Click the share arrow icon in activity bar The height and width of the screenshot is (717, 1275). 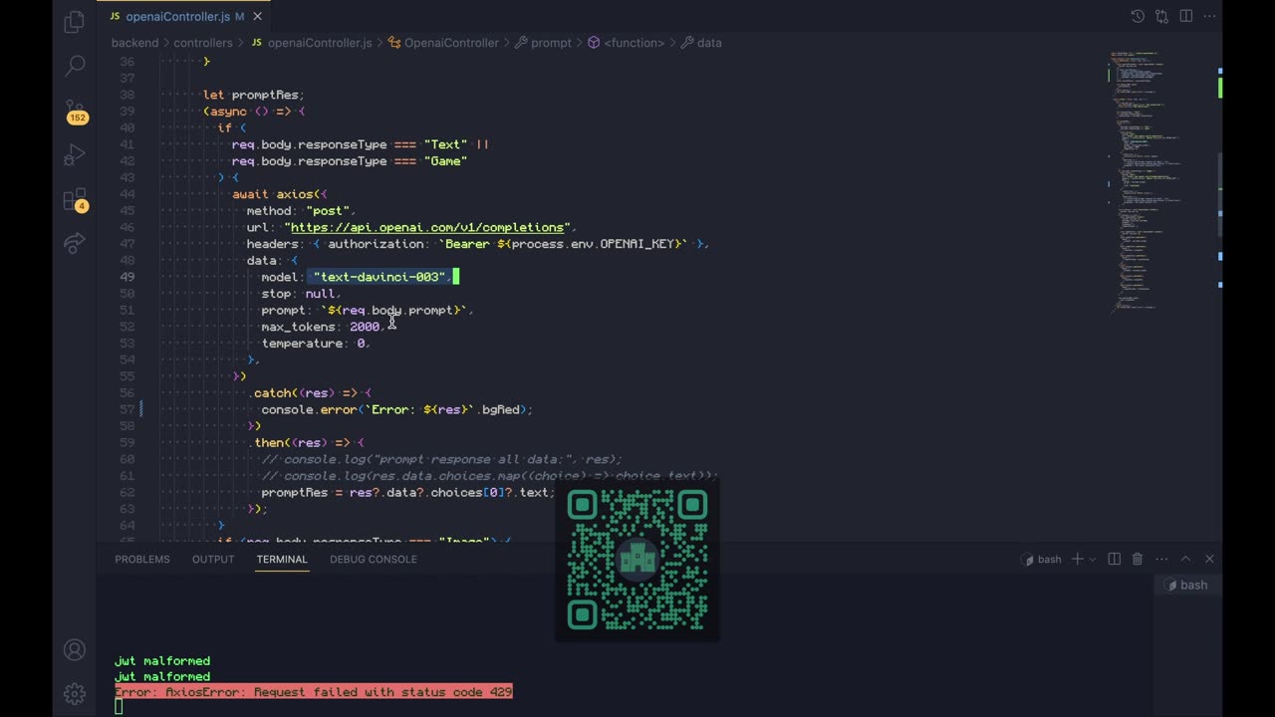point(75,242)
